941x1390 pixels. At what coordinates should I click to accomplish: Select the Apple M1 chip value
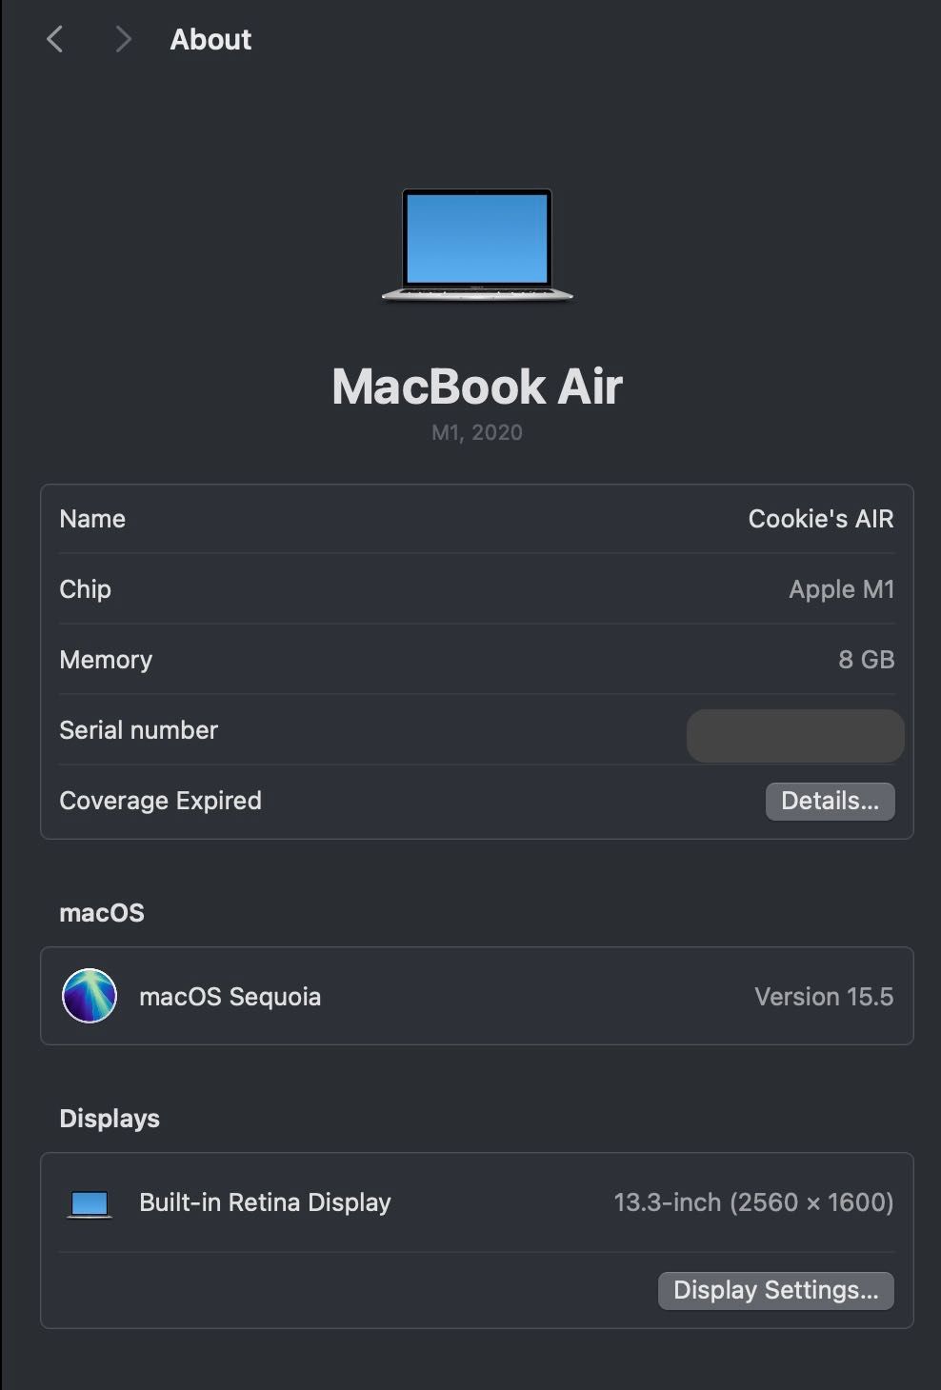pos(842,589)
